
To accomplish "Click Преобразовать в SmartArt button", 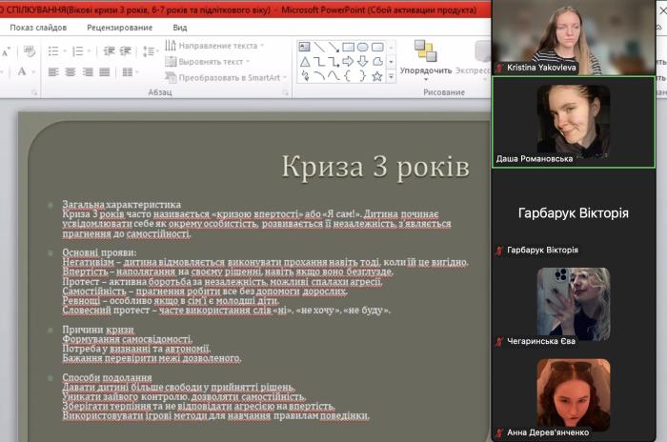I will [227, 78].
